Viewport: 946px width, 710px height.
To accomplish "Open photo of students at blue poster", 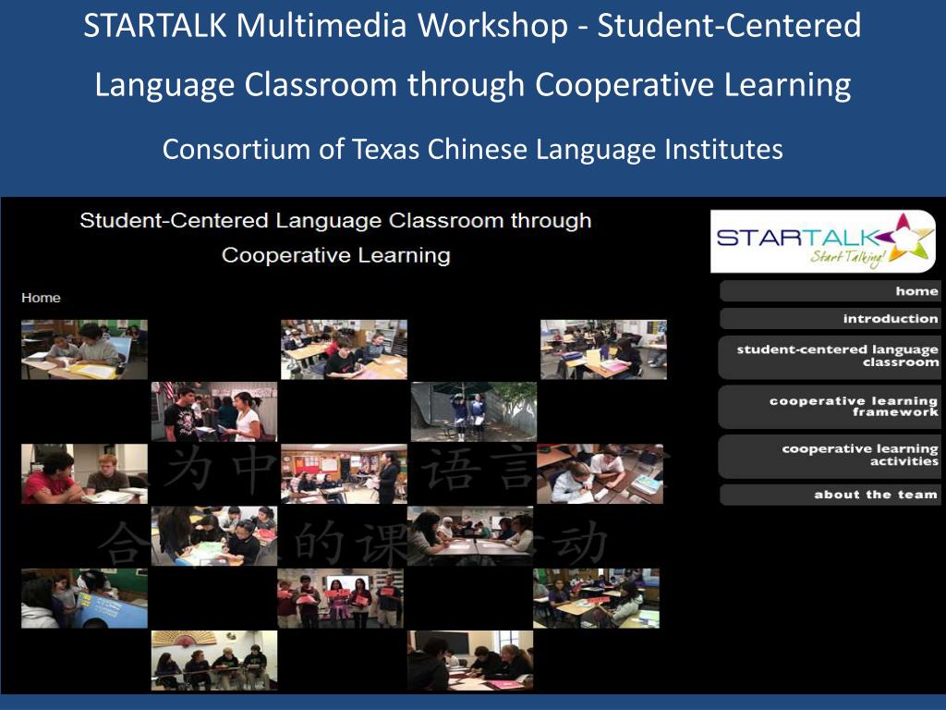I will (x=84, y=598).
